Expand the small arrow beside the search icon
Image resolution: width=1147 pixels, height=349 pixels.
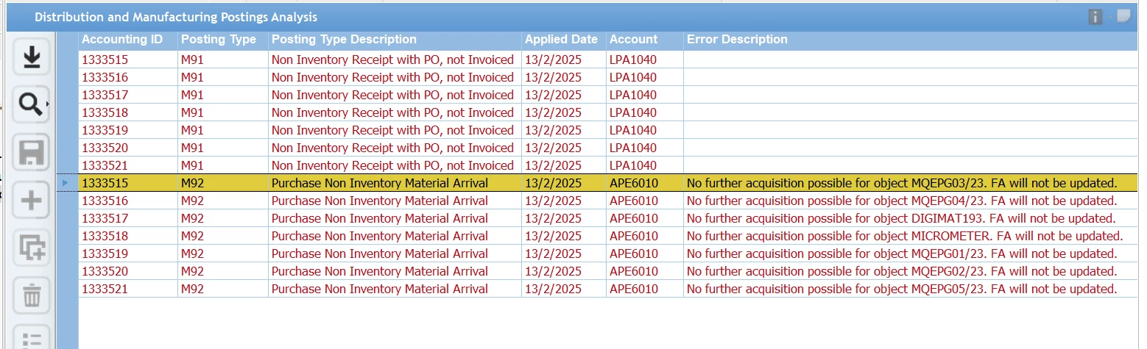tap(49, 105)
